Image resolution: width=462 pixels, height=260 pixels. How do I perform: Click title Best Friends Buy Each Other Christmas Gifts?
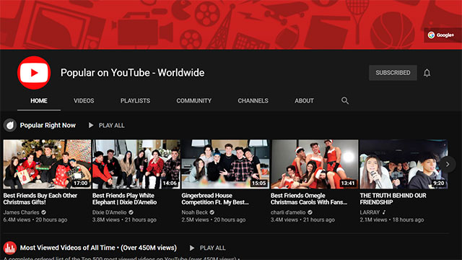pos(40,199)
